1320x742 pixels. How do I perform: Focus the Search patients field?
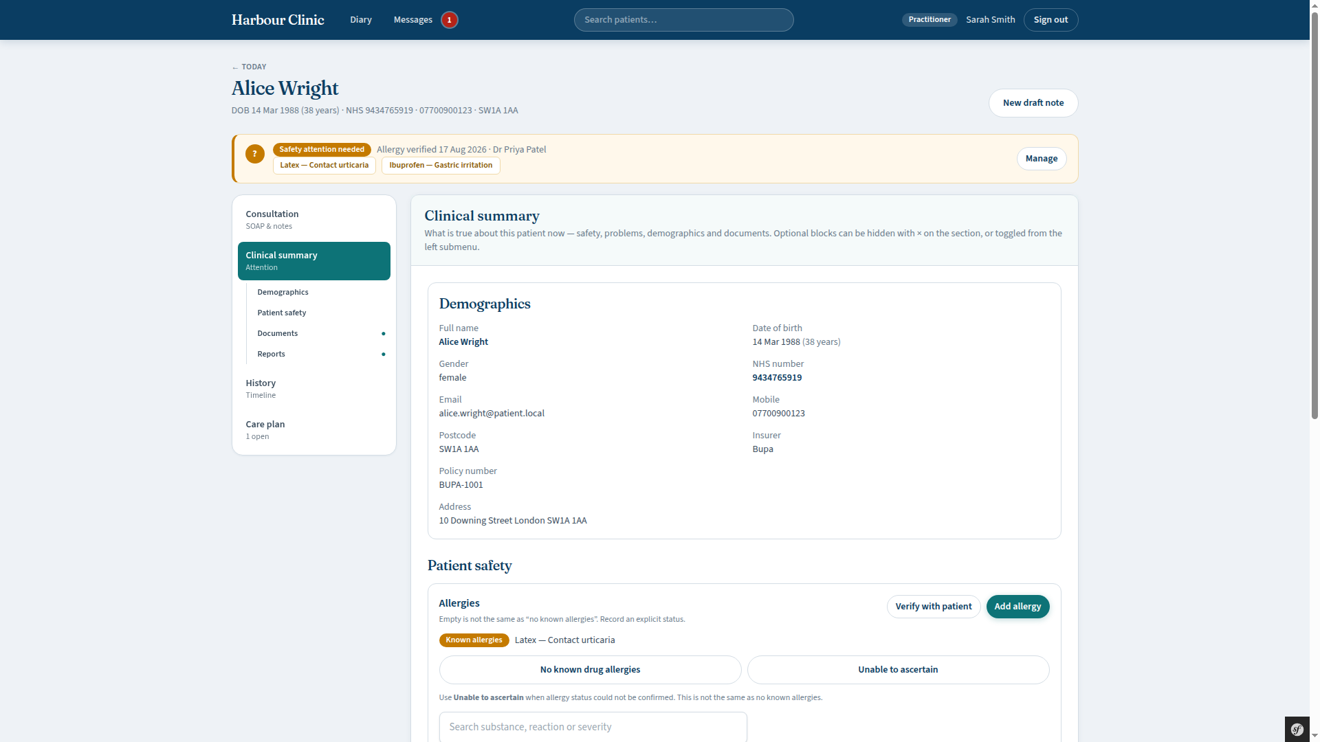[x=683, y=20]
